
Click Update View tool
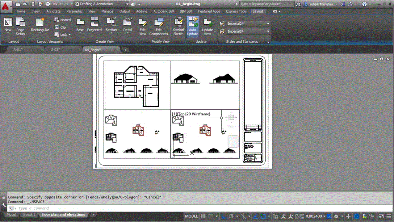[207, 27]
